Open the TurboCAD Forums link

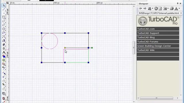click(x=158, y=42)
